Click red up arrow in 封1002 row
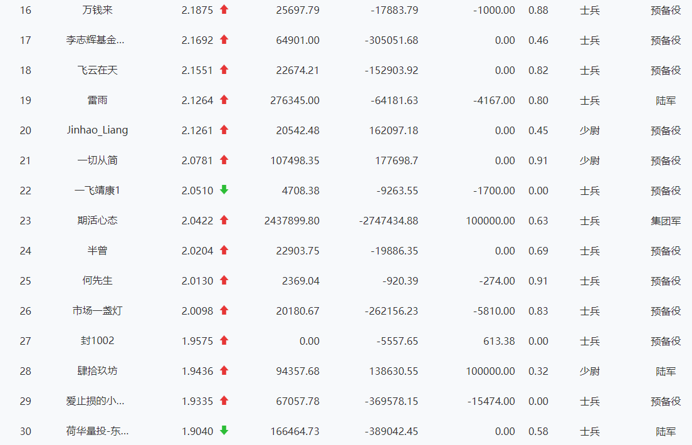The width and height of the screenshot is (692, 445). [x=224, y=340]
